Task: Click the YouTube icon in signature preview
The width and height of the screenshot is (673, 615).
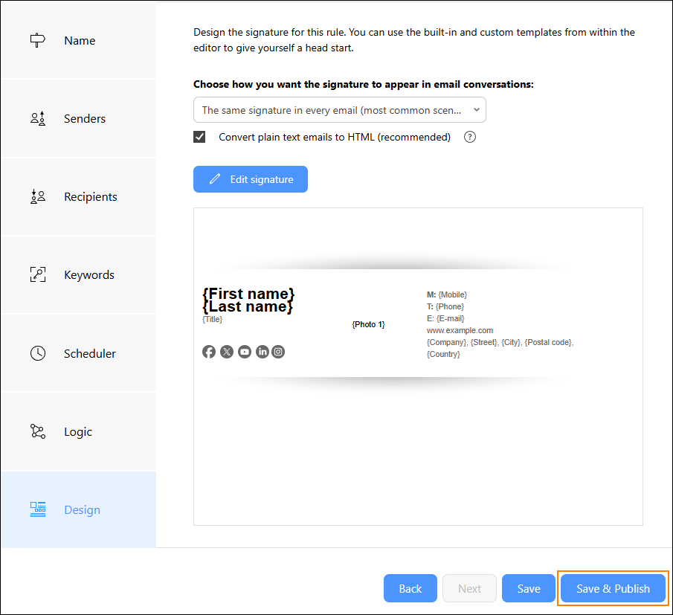Action: 245,352
